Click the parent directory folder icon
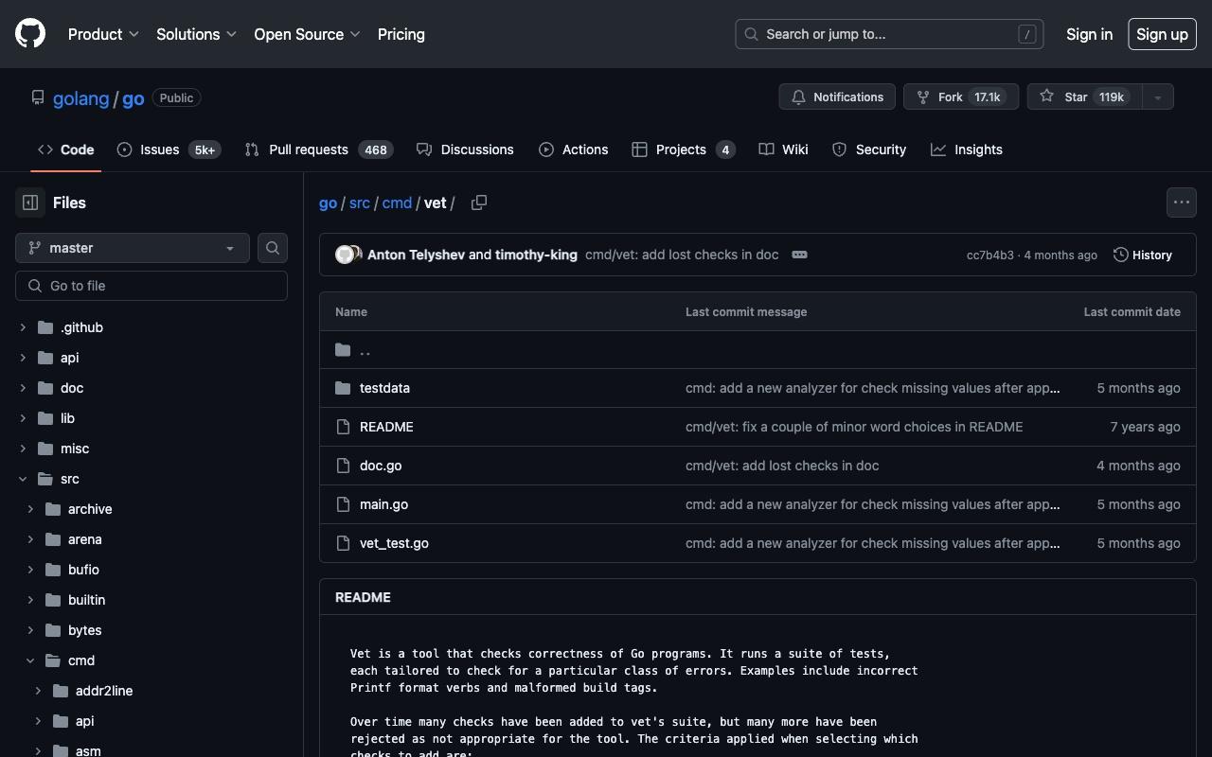Image resolution: width=1212 pixels, height=757 pixels. pyautogui.click(x=343, y=350)
